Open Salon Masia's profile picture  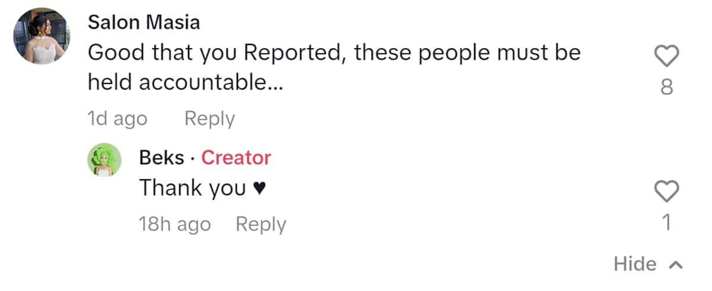pyautogui.click(x=42, y=36)
